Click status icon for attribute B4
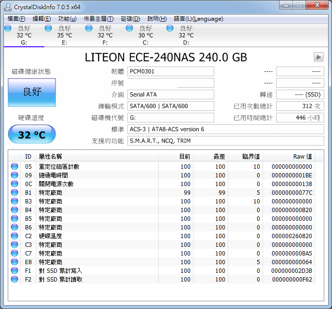332x309 pixels. [14, 210]
